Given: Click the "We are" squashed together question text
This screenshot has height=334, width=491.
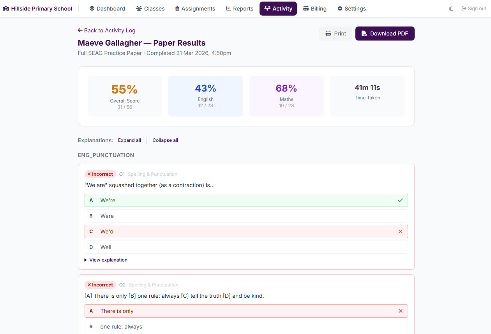Looking at the screenshot, I should (x=150, y=185).
